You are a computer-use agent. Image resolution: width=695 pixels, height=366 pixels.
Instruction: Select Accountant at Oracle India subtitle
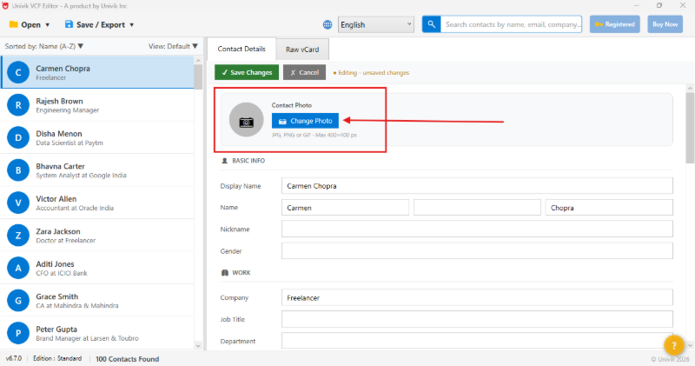point(75,208)
